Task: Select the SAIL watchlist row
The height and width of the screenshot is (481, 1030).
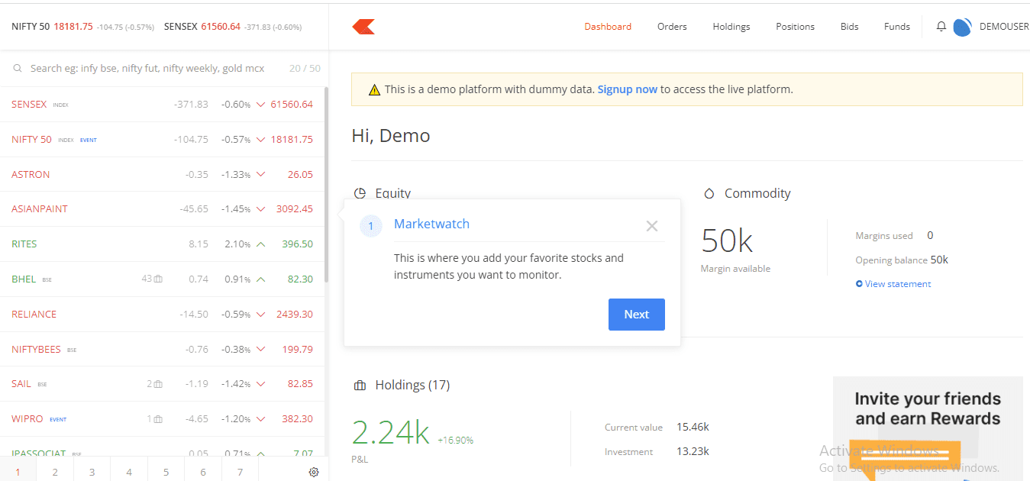Action: (162, 384)
